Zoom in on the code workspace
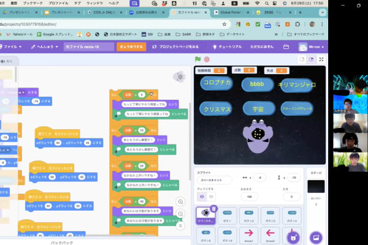The height and width of the screenshot is (245, 368). point(180,202)
